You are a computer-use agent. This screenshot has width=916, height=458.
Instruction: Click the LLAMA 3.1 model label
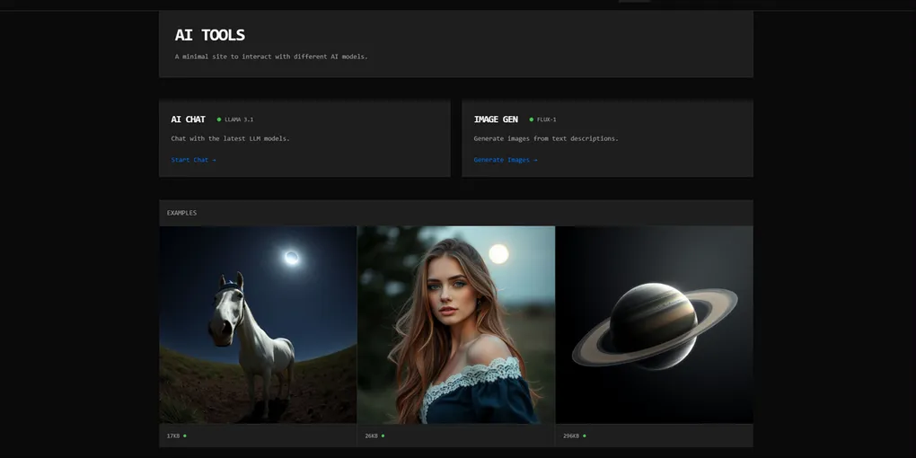(x=239, y=119)
